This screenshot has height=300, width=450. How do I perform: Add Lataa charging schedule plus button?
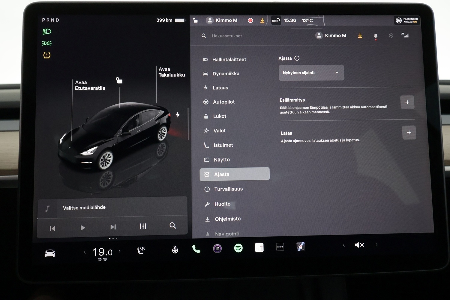pos(409,132)
